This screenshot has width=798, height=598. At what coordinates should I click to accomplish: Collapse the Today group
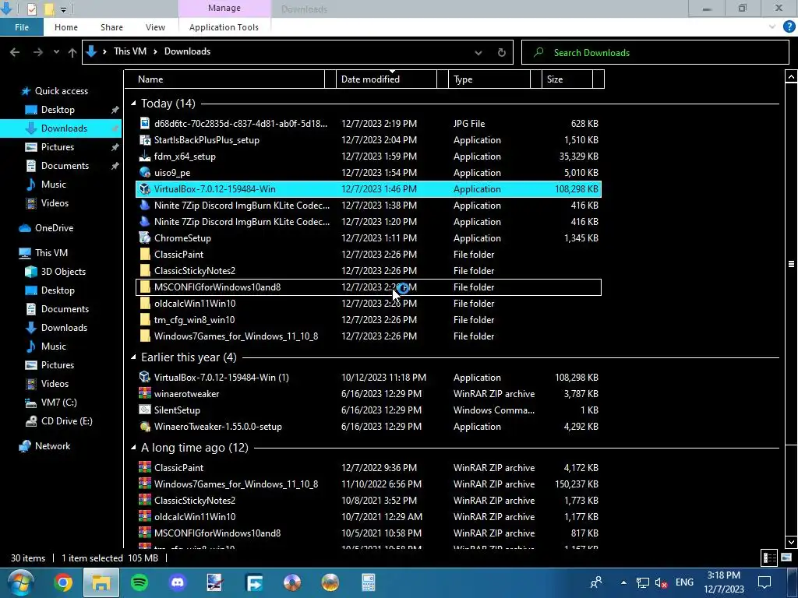coord(133,104)
